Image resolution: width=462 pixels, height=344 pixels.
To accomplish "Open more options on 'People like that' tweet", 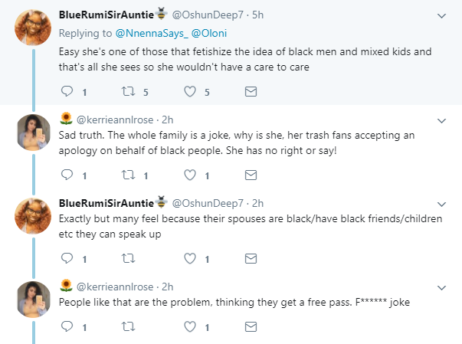I will [441, 288].
